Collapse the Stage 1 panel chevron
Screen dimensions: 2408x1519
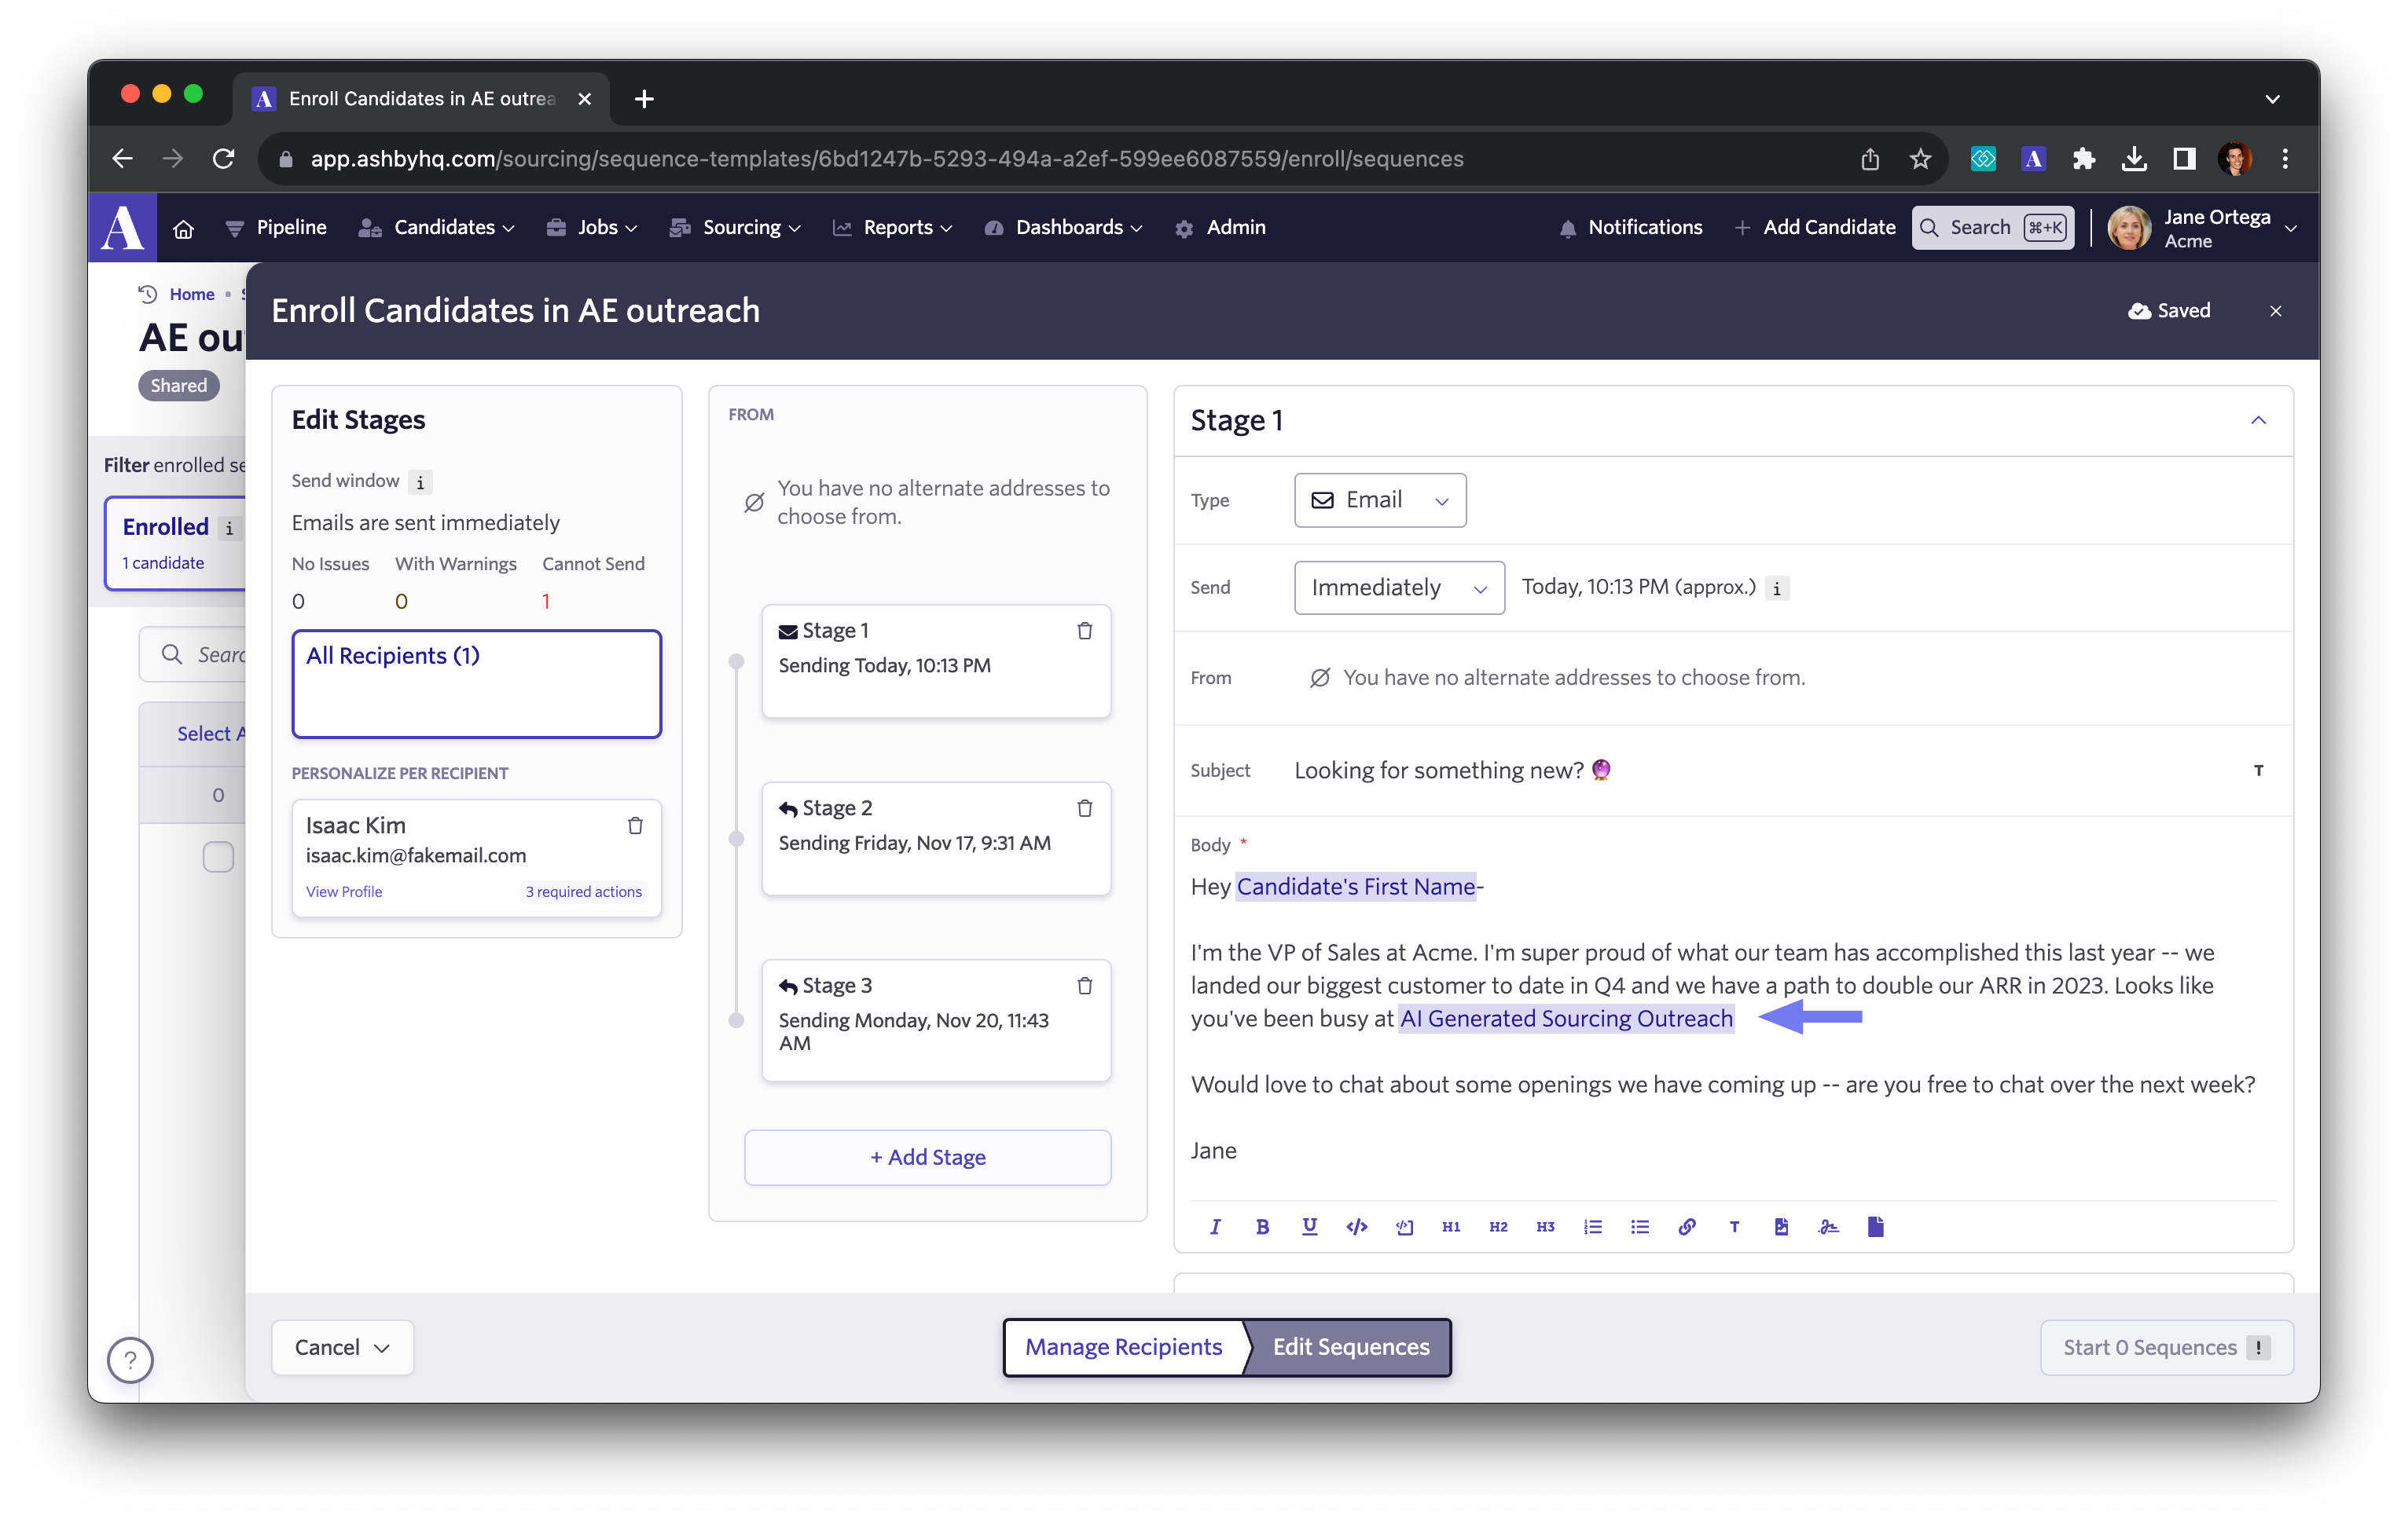pyautogui.click(x=2257, y=421)
